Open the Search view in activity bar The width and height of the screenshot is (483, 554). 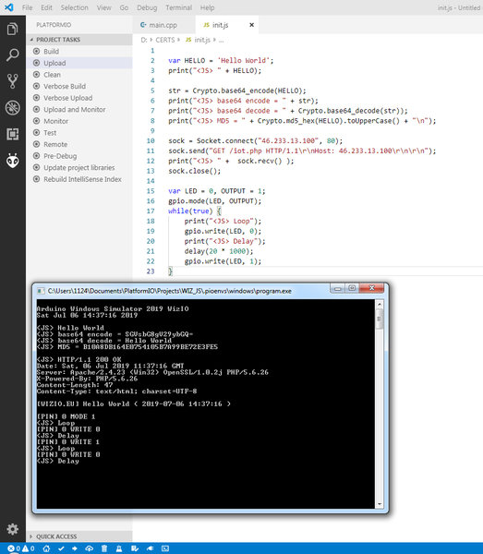click(x=12, y=55)
